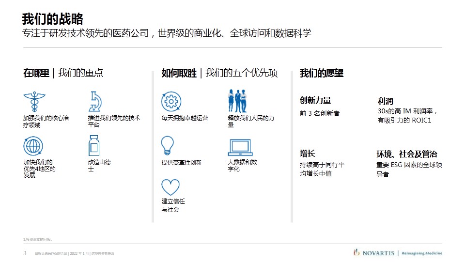This screenshot has width=465, height=262.
Task: Click the 如何取胜 section heading
Action: tap(179, 73)
